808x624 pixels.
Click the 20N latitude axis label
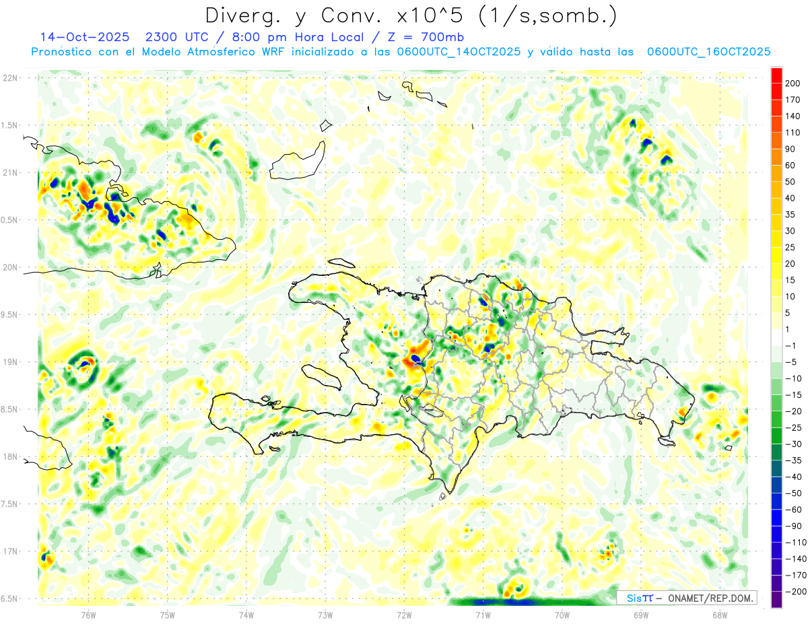point(10,267)
